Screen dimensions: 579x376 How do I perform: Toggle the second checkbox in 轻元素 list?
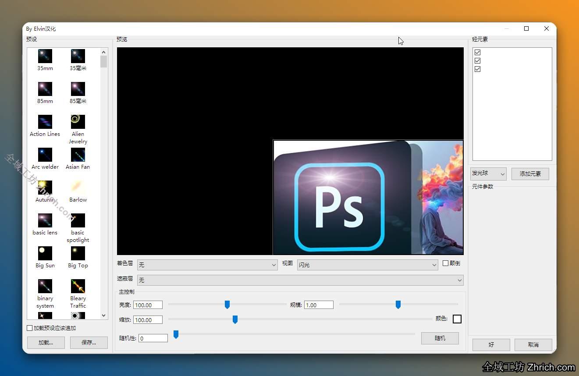(478, 60)
